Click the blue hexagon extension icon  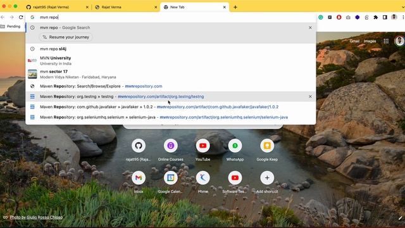pyautogui.click(x=357, y=17)
